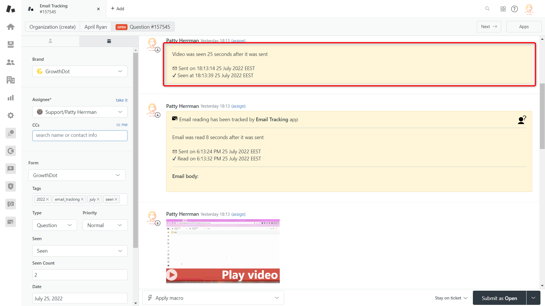This screenshot has width=545, height=306.
Task: Switch to the ticket details tab
Action: coord(109,41)
